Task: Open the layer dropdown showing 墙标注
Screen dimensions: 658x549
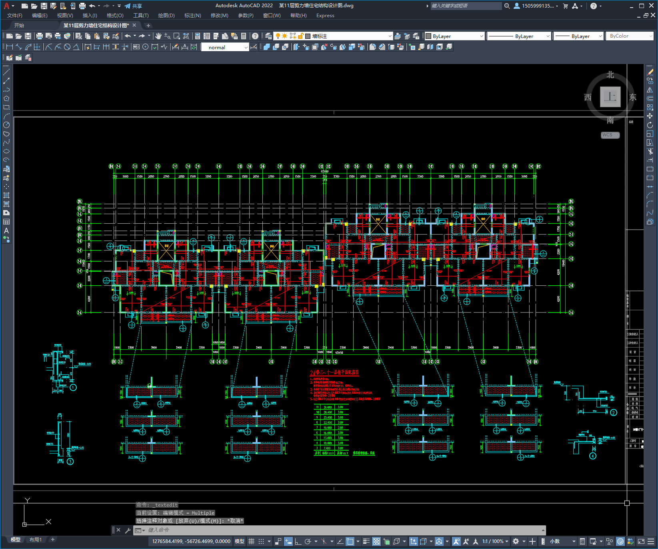Action: coord(333,36)
